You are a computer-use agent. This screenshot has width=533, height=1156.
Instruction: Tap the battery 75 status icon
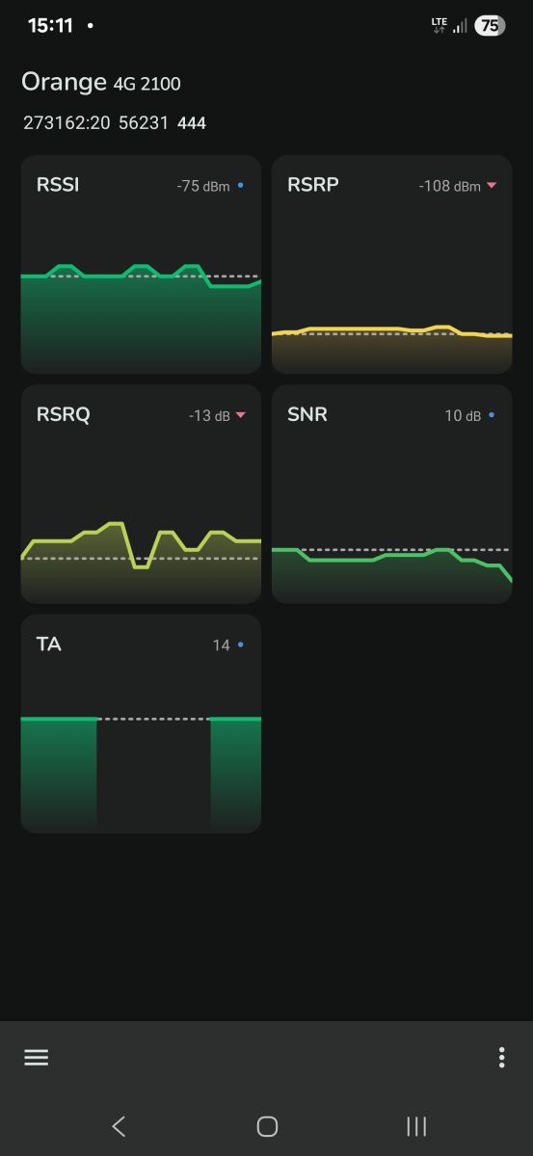click(x=490, y=26)
